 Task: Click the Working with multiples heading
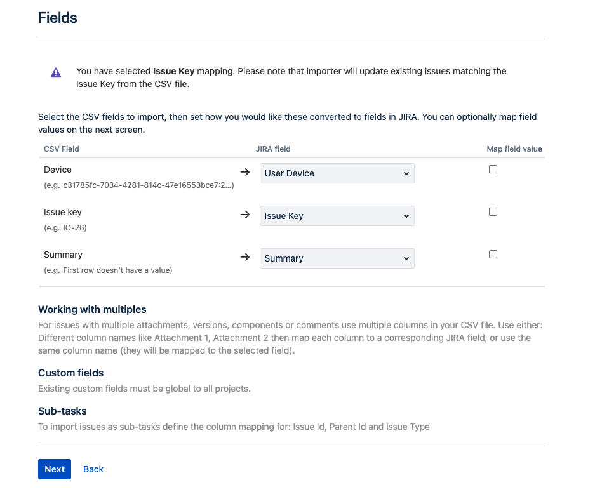click(92, 310)
